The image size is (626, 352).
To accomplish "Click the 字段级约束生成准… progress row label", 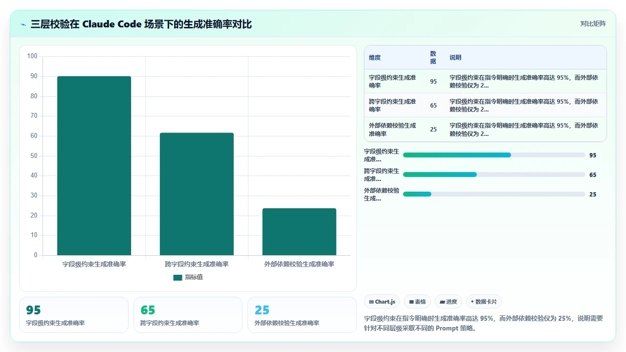I will pos(381,155).
